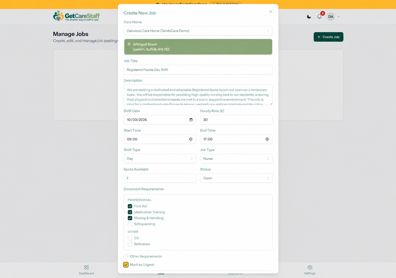This screenshot has height=278, width=396.
Task: Edit the Hourly Rate field
Action: 236,120
